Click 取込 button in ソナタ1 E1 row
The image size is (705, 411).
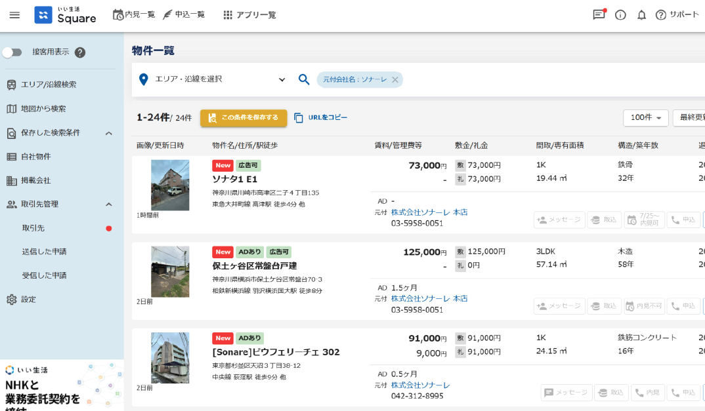point(605,220)
